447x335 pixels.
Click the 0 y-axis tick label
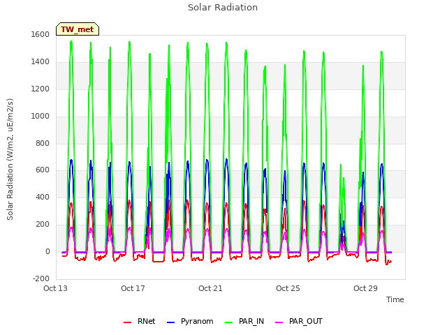pos(47,251)
